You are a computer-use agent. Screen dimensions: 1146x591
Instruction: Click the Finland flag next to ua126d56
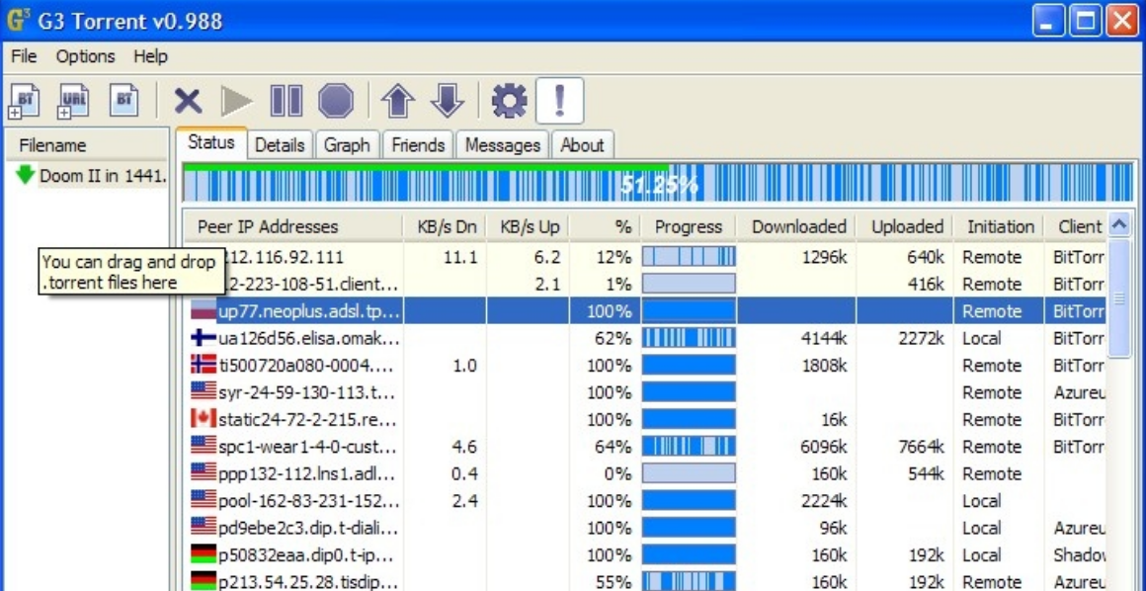pos(204,337)
